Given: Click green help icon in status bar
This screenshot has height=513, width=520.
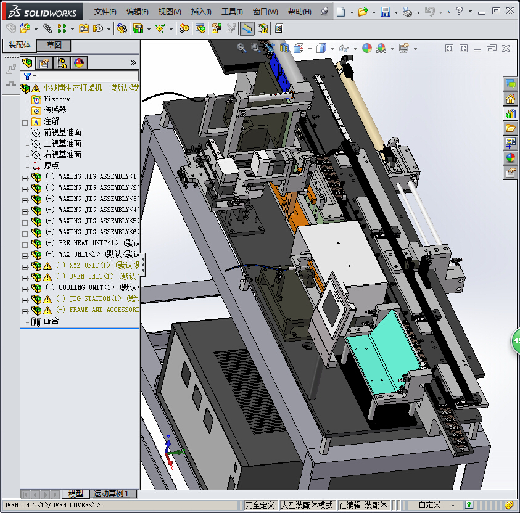Looking at the screenshot, I should [x=469, y=505].
